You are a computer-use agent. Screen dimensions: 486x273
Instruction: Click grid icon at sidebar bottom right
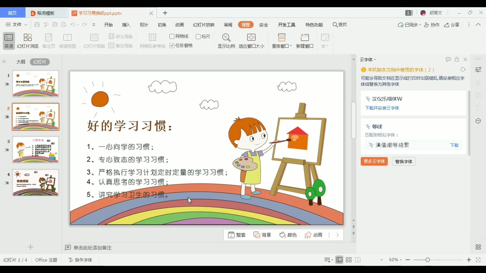pos(478,247)
